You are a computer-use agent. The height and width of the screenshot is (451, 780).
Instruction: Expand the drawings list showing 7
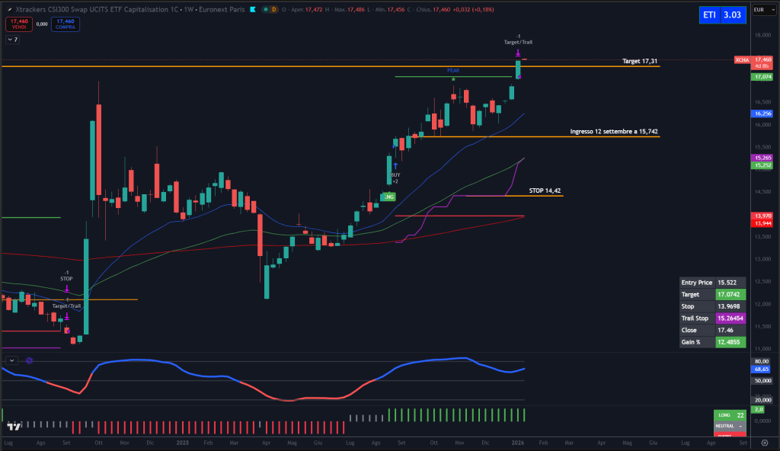click(13, 38)
